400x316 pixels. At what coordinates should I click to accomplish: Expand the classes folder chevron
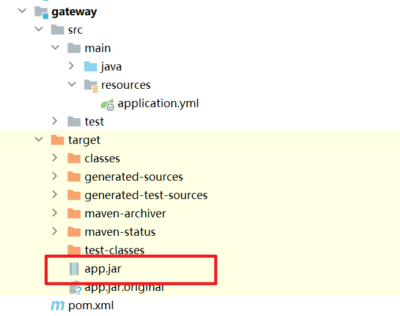55,159
